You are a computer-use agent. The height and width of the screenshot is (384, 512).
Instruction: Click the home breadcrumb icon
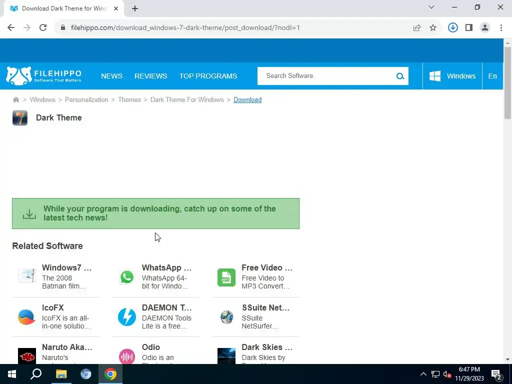click(x=15, y=99)
